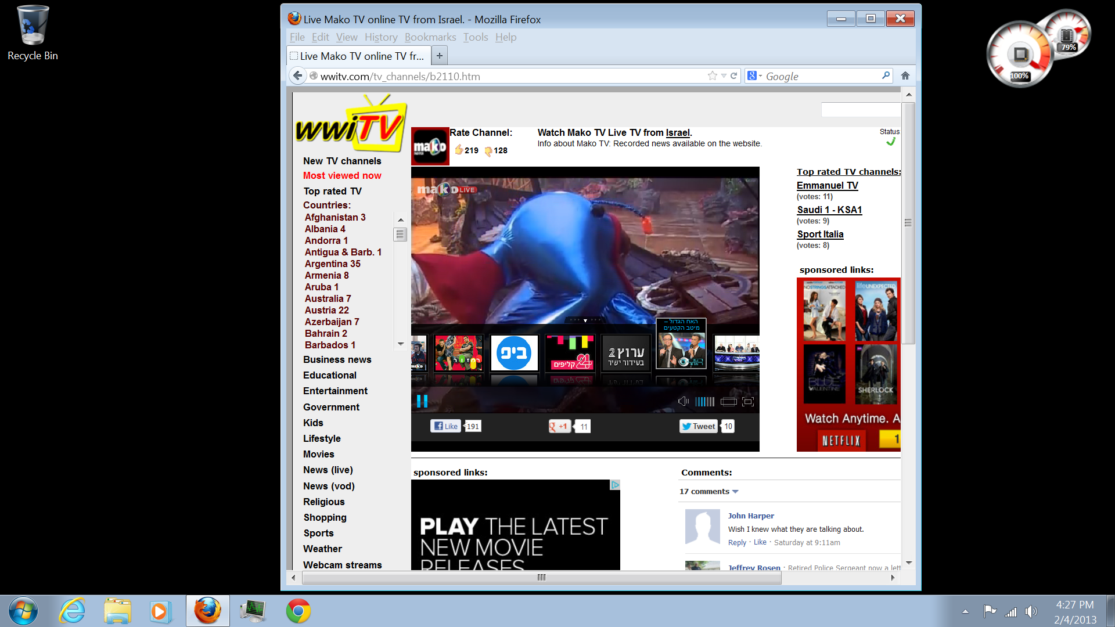This screenshot has height=627, width=1115.
Task: Click the Mako channel logo image
Action: (x=430, y=146)
